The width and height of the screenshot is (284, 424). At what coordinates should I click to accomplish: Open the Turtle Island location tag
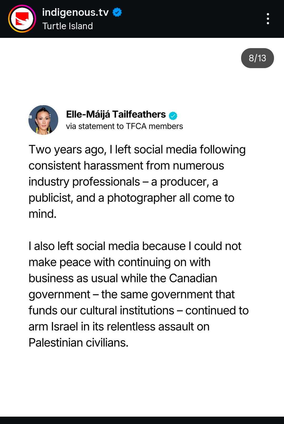tap(67, 26)
